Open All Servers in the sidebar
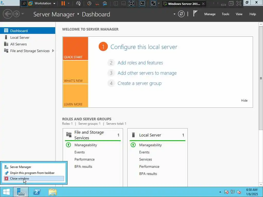263x197 pixels. 27,44
